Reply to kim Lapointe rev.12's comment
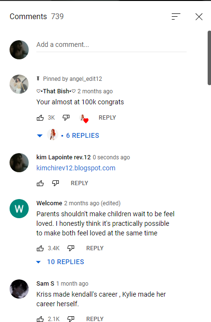Viewport: 211px width, 322px height. click(x=79, y=183)
